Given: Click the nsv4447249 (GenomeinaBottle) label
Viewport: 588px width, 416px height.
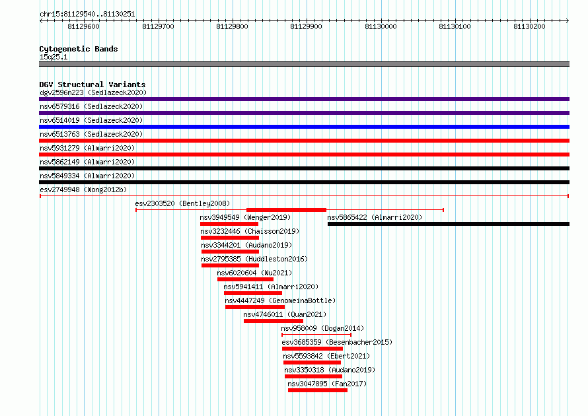Looking at the screenshot, I should (x=280, y=300).
